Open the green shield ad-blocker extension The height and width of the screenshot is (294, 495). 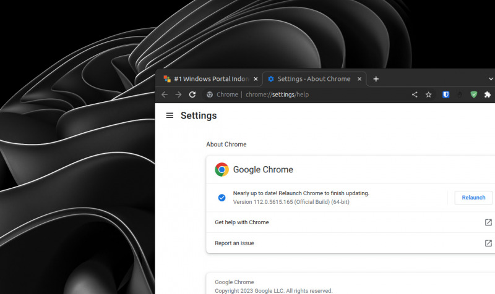tap(473, 94)
